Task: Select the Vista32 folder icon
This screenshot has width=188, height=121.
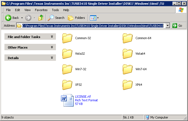Action: (x=67, y=54)
